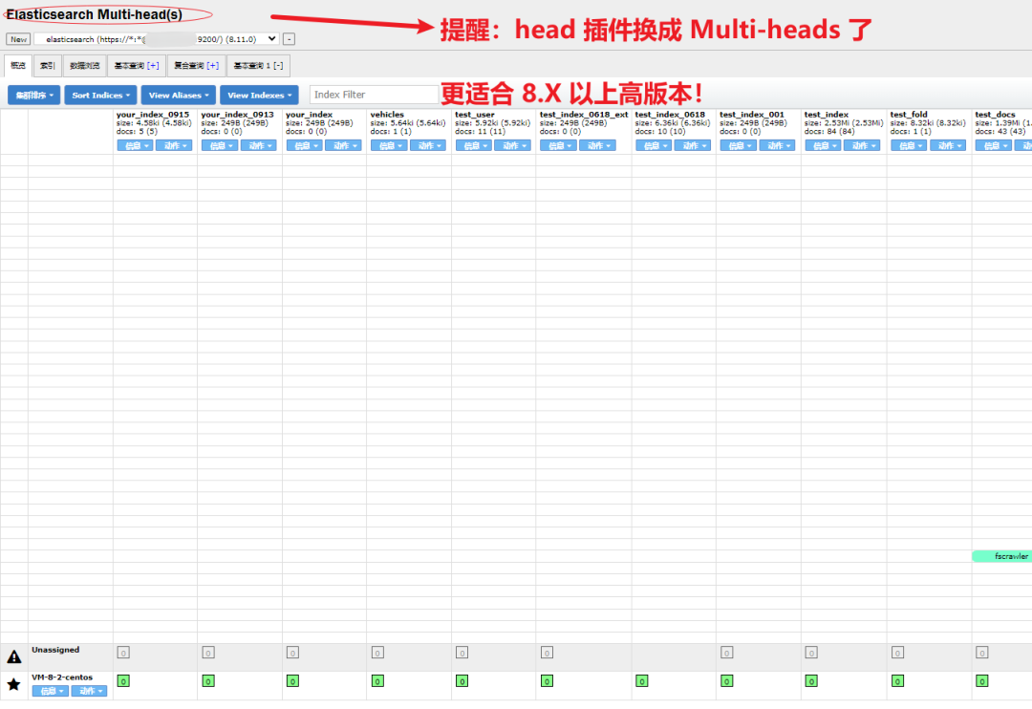Switch to the 基本查询 1 tab
Screen dimensions: 1032x709
258,66
